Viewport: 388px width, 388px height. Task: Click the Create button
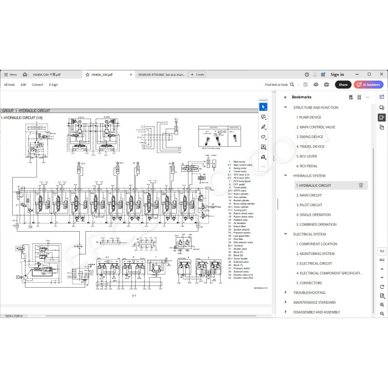(197, 74)
